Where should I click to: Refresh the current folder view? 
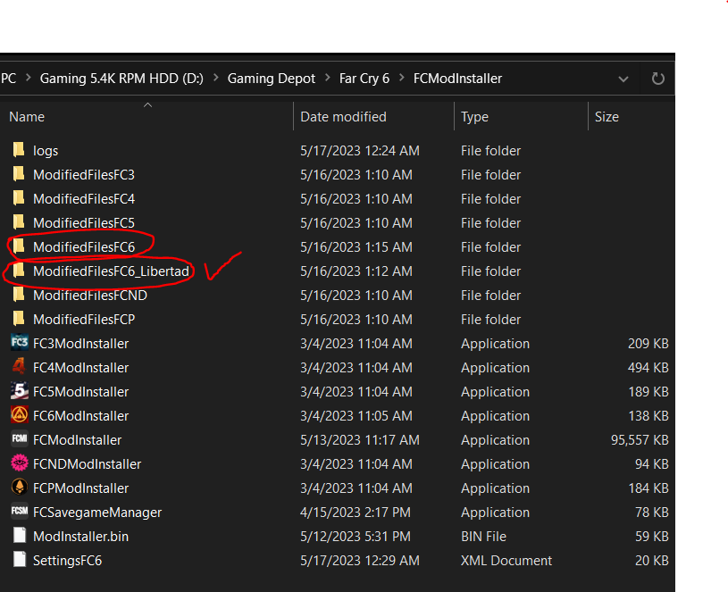658,79
